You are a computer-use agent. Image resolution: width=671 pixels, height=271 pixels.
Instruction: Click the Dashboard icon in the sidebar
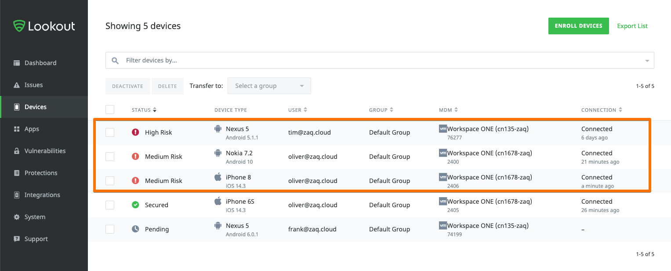(17, 63)
